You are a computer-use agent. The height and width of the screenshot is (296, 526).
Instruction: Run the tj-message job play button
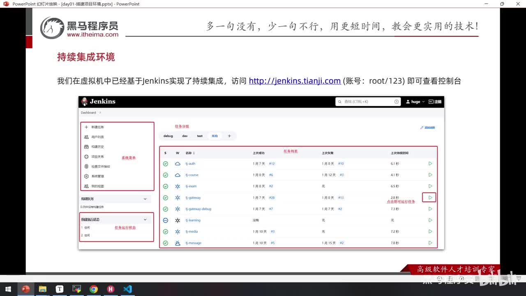click(x=430, y=243)
